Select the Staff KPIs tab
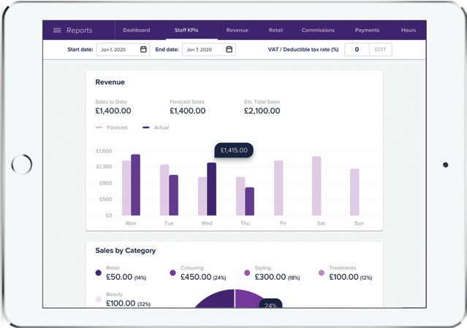Screen dimensions: 467x328 coord(186,31)
